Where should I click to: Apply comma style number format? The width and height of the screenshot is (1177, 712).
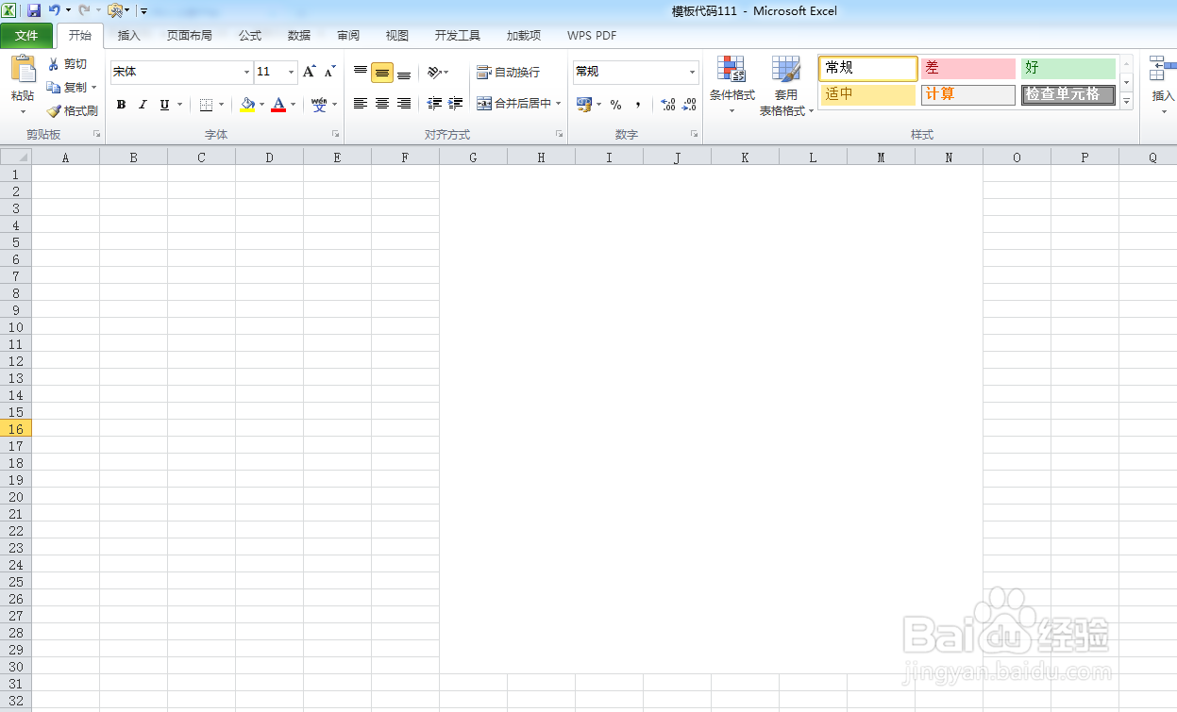[638, 105]
